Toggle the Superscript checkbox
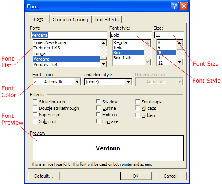This screenshot has height=184, width=222. coord(35,115)
